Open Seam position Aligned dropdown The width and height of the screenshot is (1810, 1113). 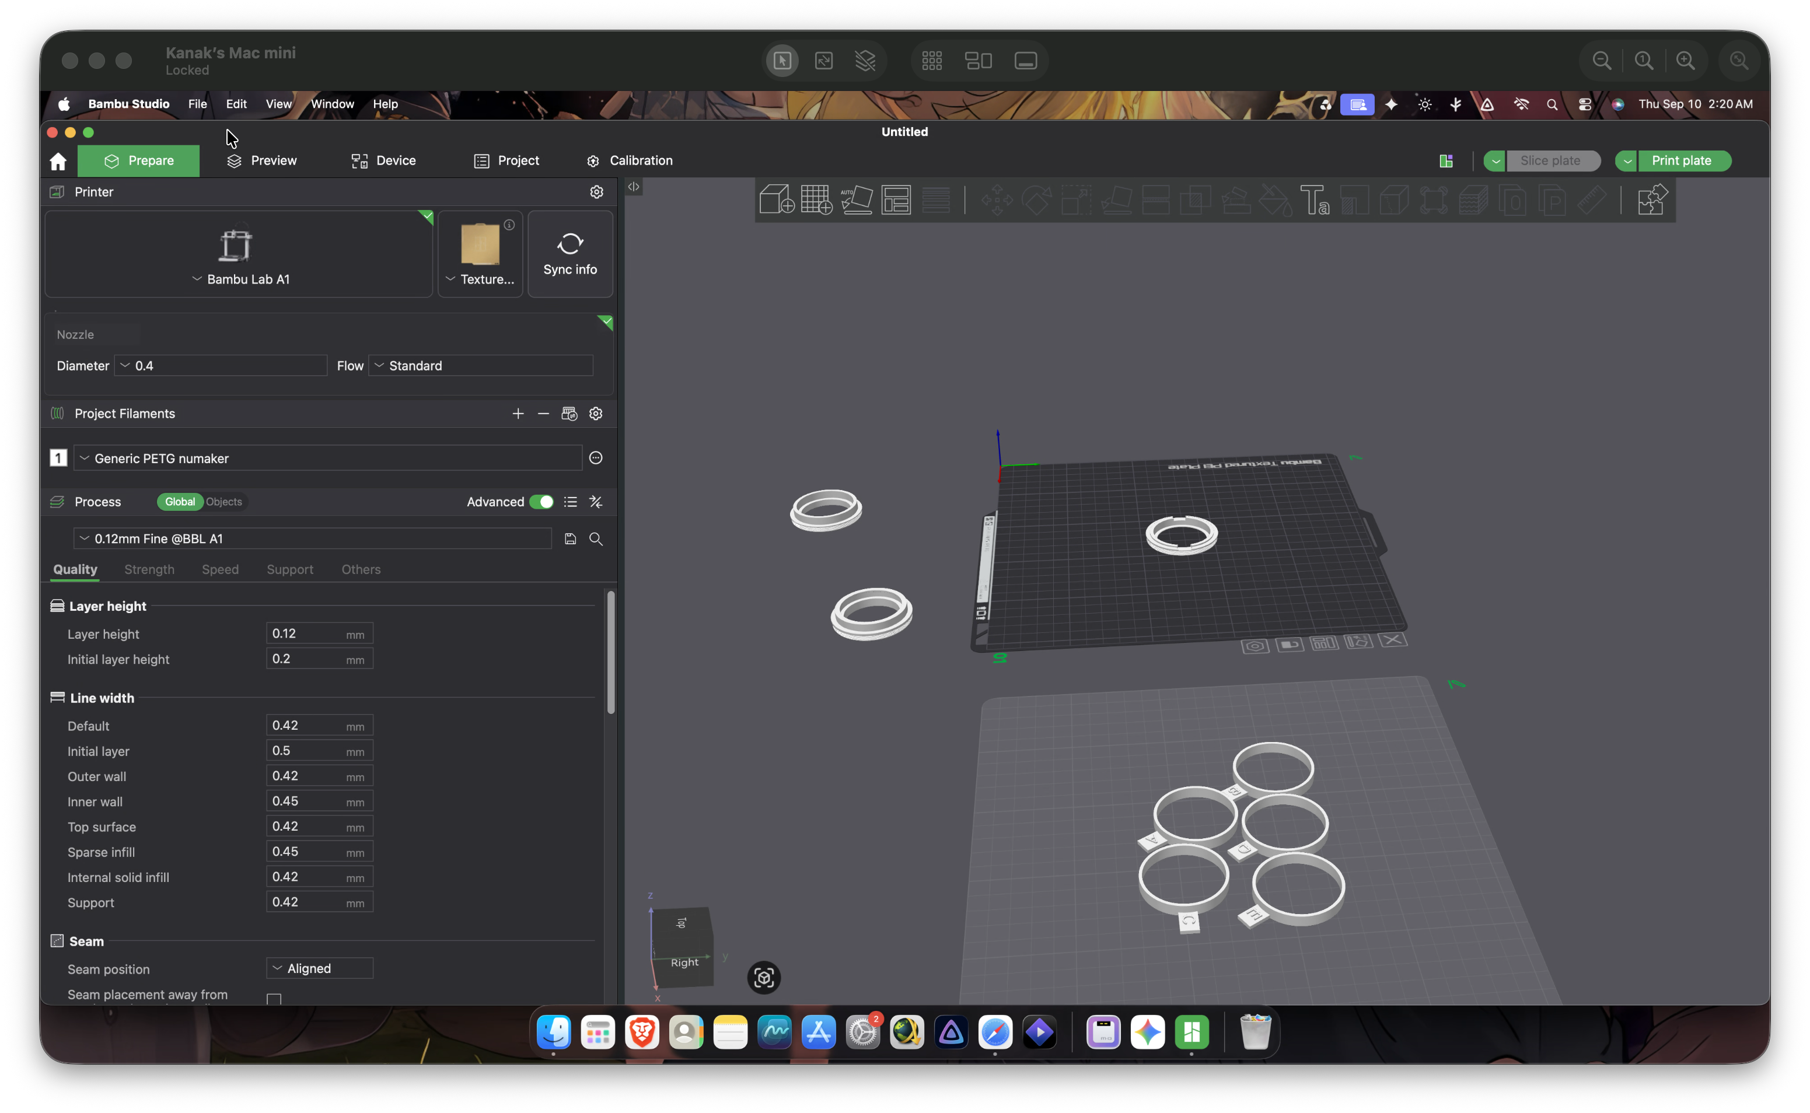pyautogui.click(x=319, y=968)
